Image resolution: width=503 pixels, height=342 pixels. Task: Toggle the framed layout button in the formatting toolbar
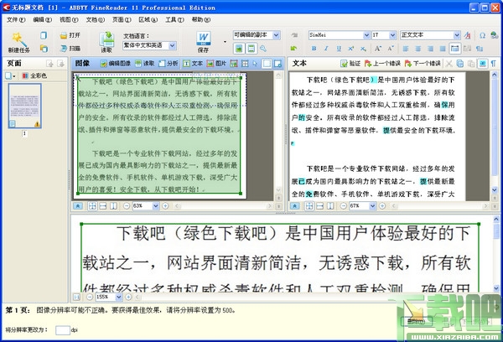[x=455, y=49]
